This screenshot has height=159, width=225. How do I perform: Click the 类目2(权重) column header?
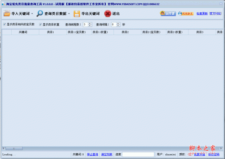click(177, 32)
